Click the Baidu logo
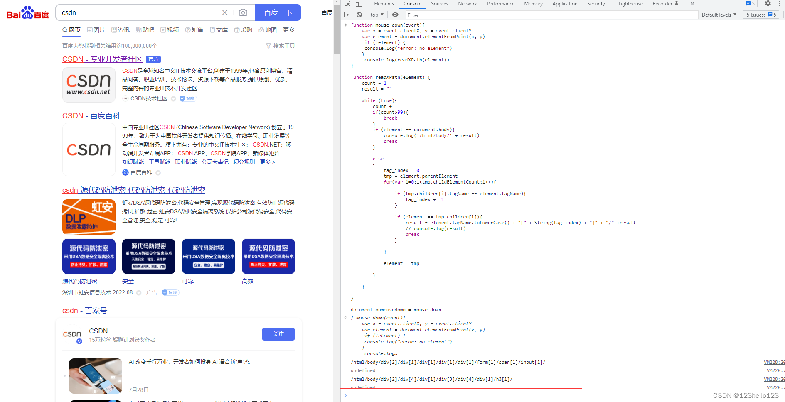The width and height of the screenshot is (785, 402). pos(27,12)
